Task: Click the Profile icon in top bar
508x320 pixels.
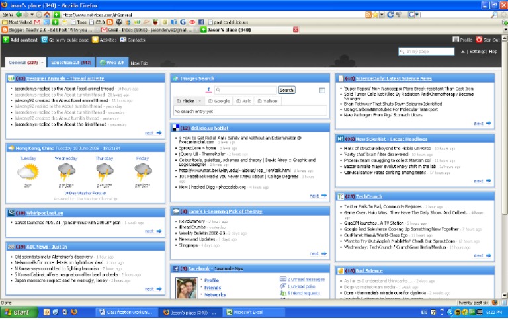Action: (x=456, y=40)
